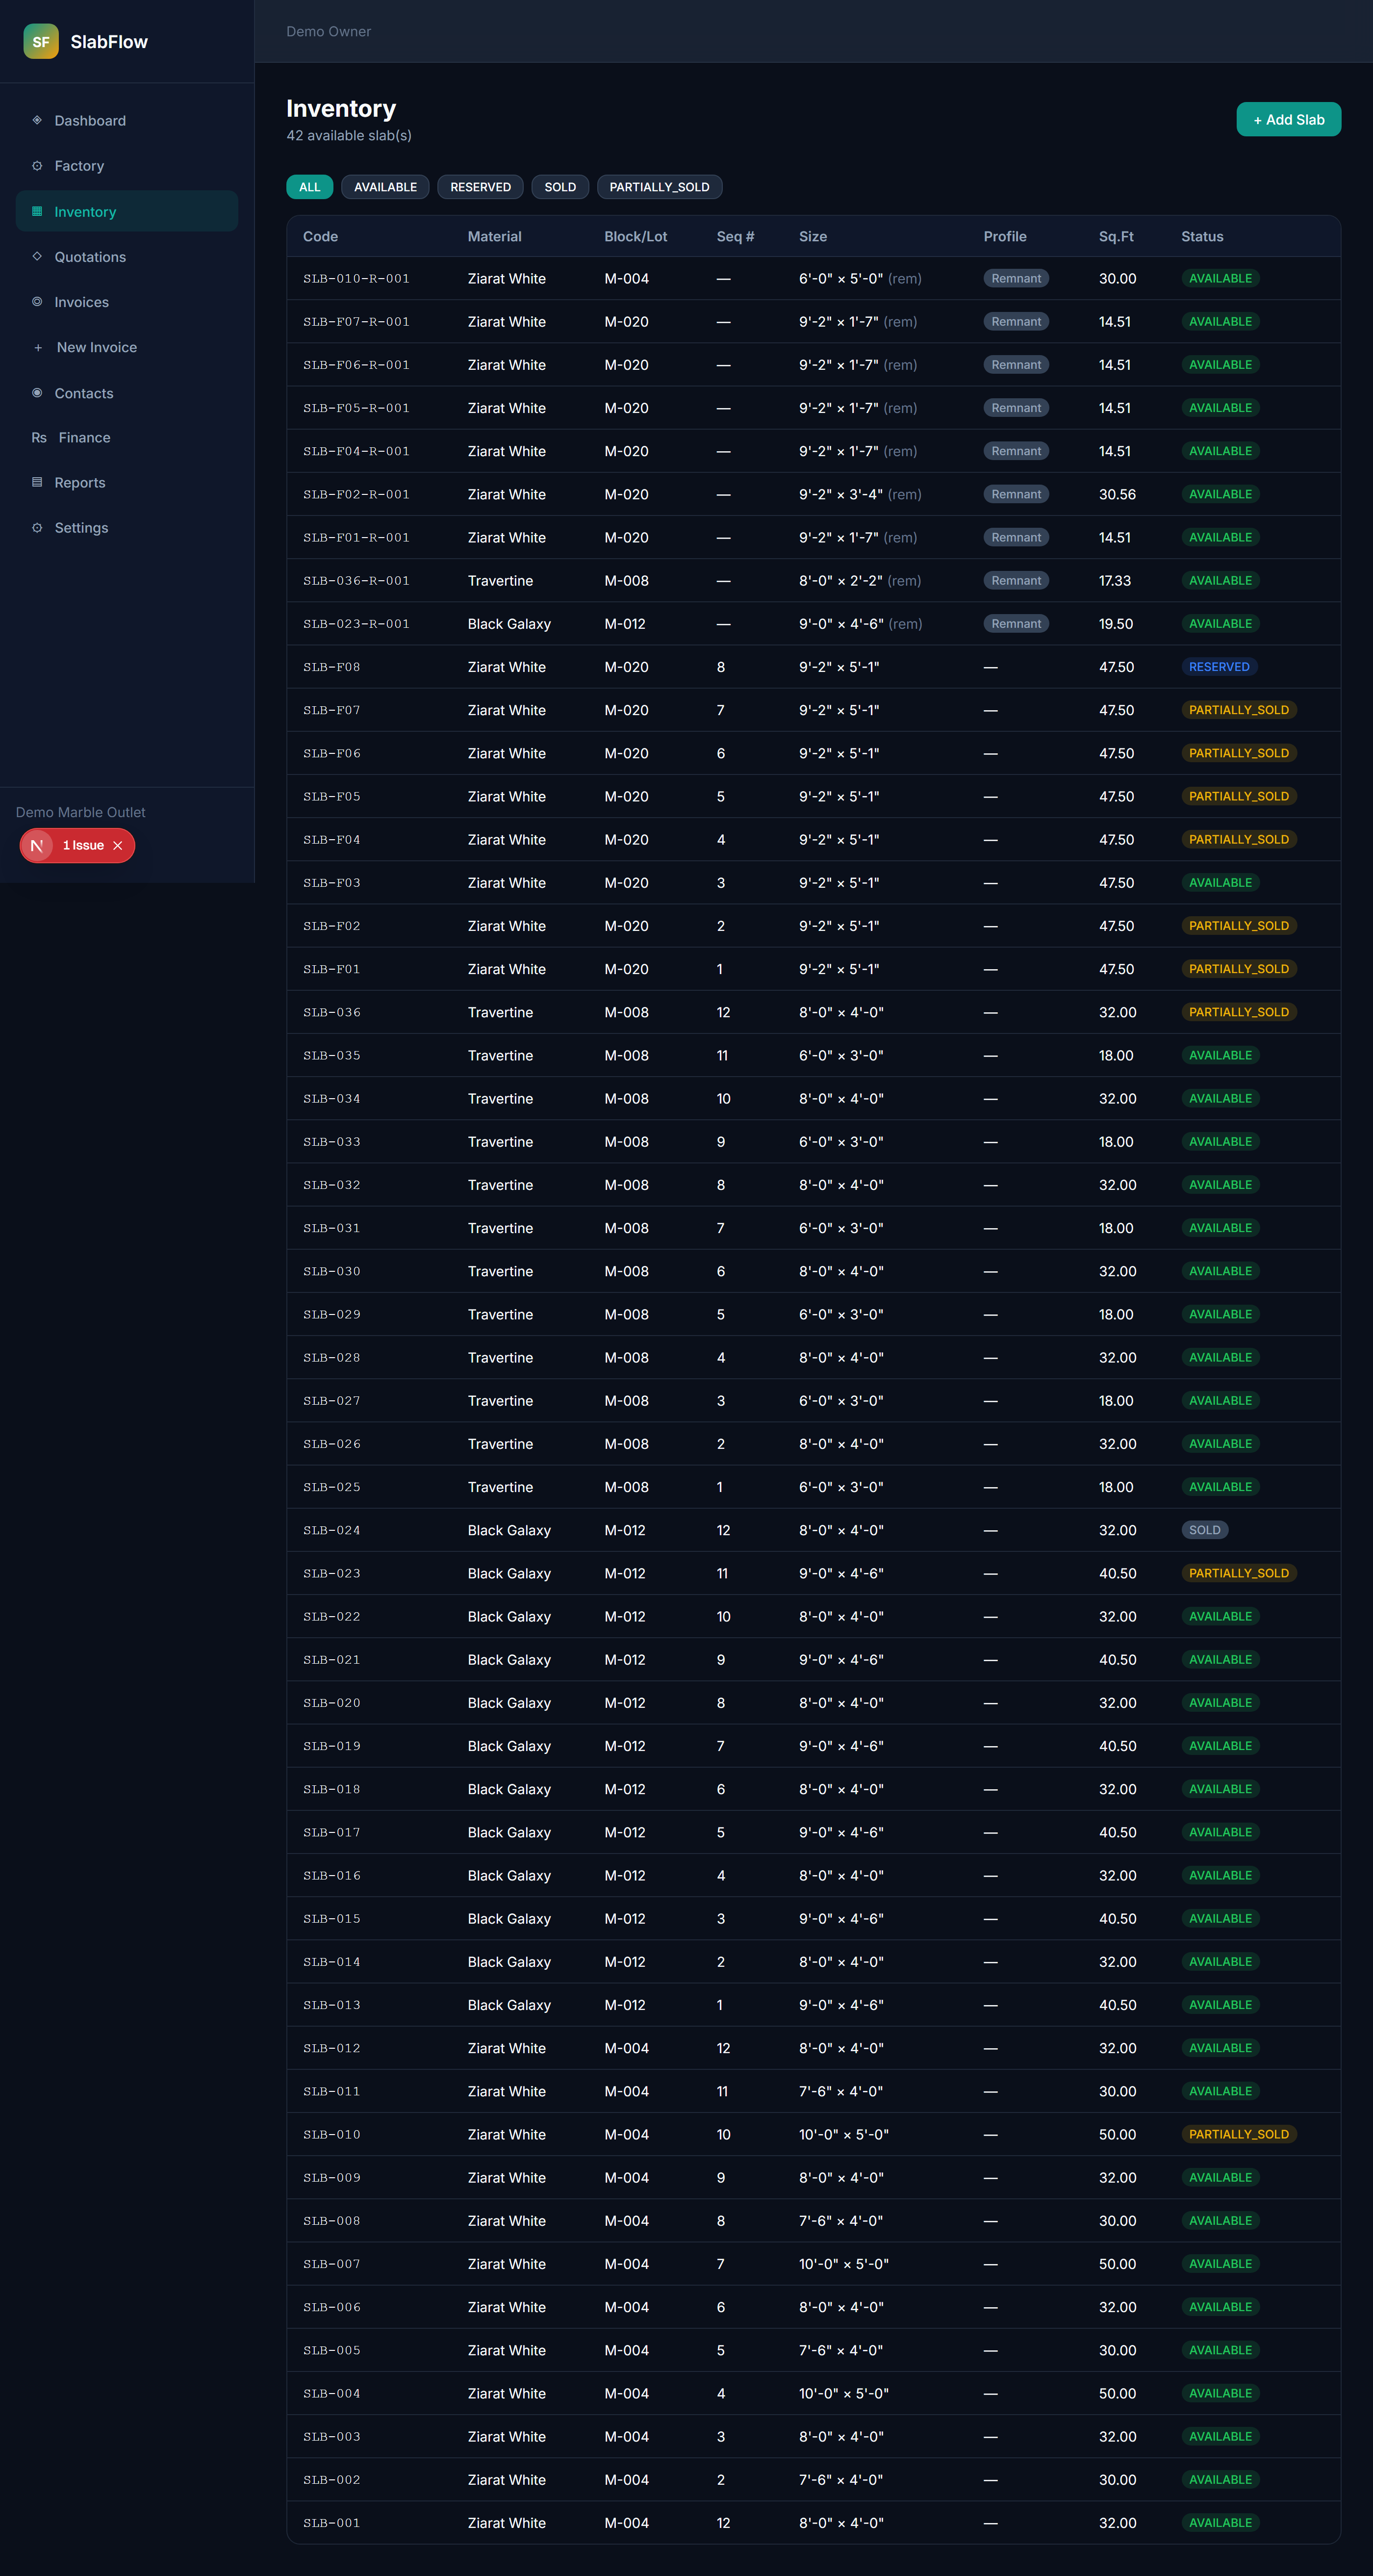Click the Contacts sidebar icon

click(37, 393)
